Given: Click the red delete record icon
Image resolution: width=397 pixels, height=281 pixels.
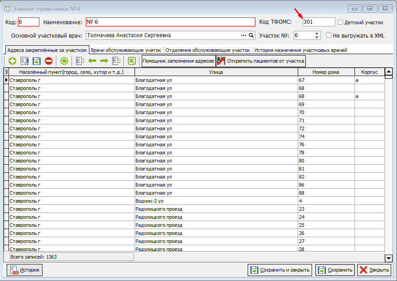Looking at the screenshot, I should click(49, 61).
